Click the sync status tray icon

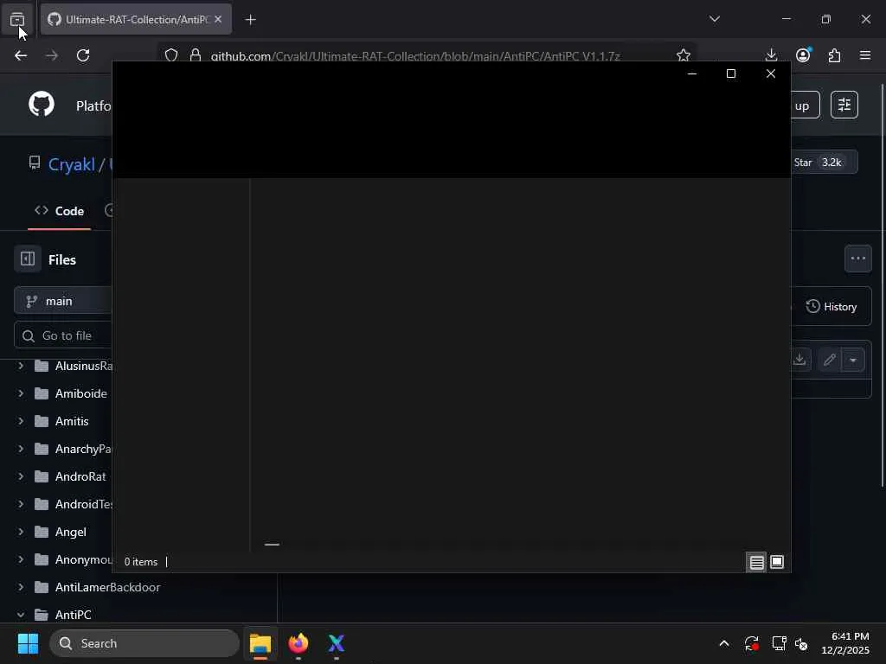tap(752, 643)
